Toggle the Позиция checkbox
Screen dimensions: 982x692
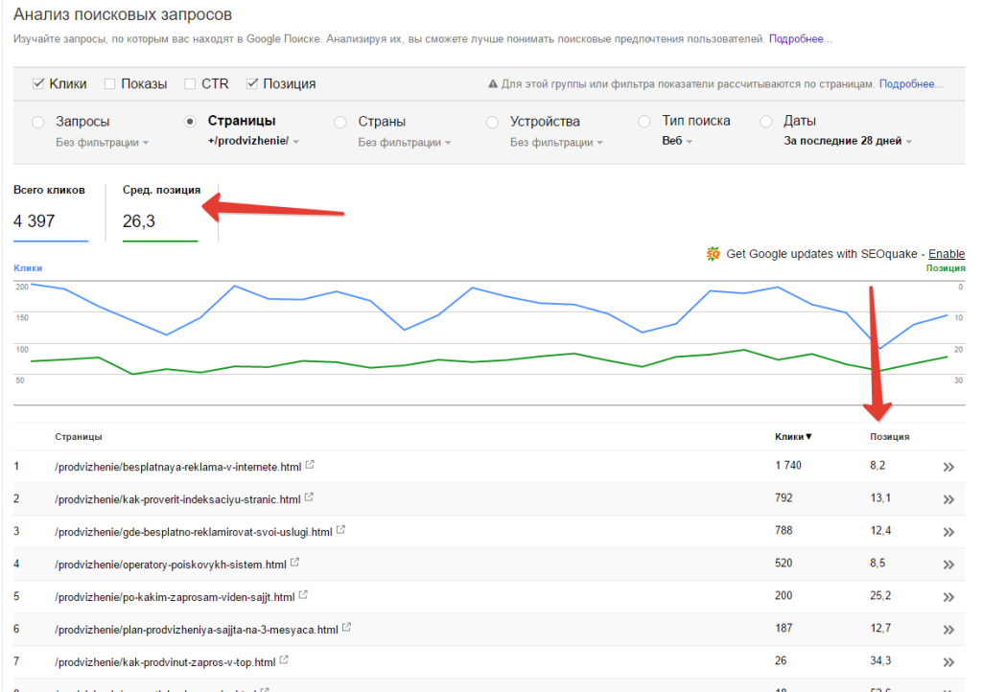tap(252, 83)
